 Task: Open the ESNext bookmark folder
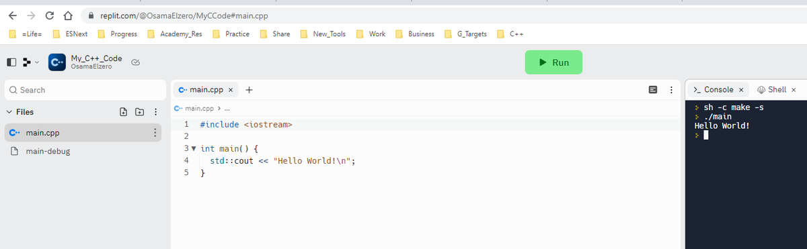71,34
